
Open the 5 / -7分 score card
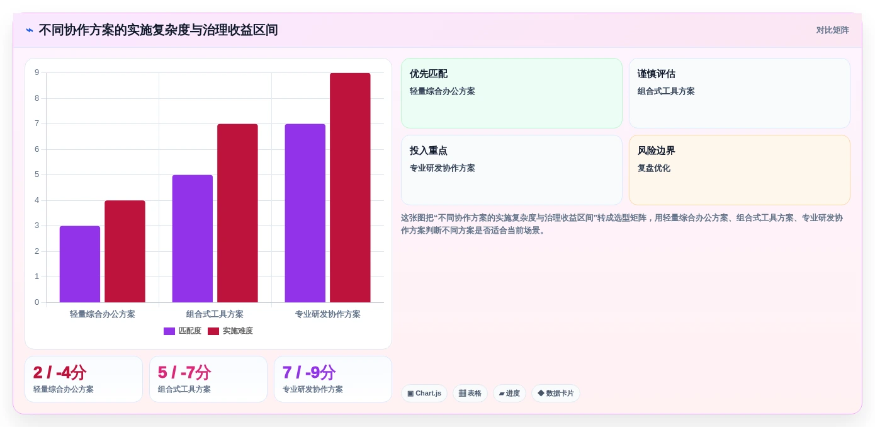click(208, 379)
